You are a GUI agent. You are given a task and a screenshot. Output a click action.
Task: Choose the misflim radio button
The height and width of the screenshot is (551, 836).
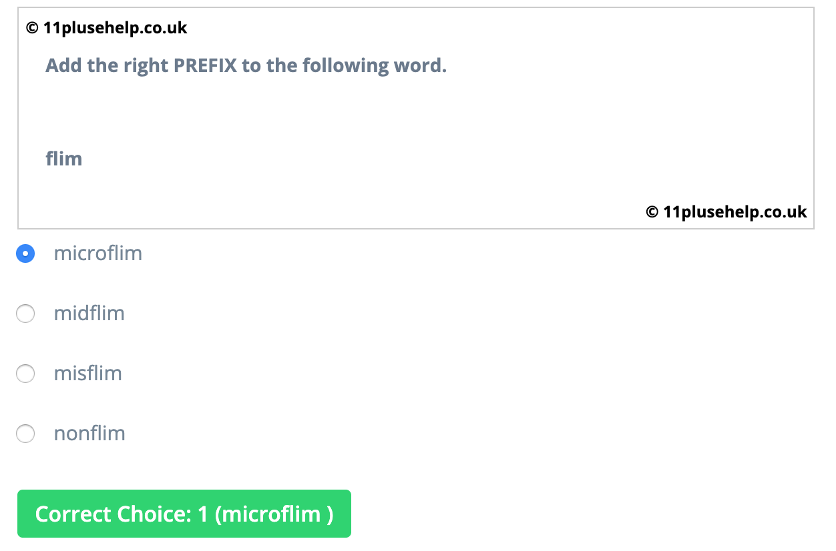pos(25,374)
